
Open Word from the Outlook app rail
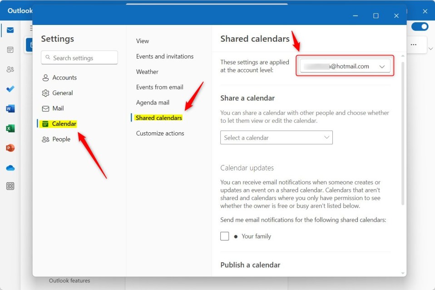10,109
